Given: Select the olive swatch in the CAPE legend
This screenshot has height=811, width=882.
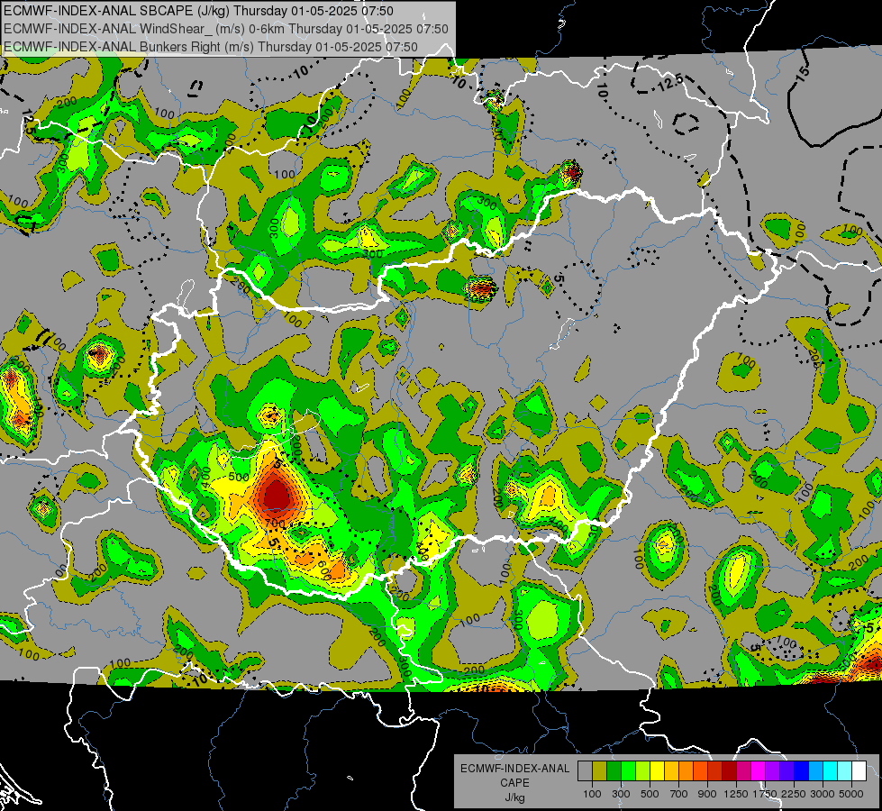Looking at the screenshot, I should coord(600,771).
